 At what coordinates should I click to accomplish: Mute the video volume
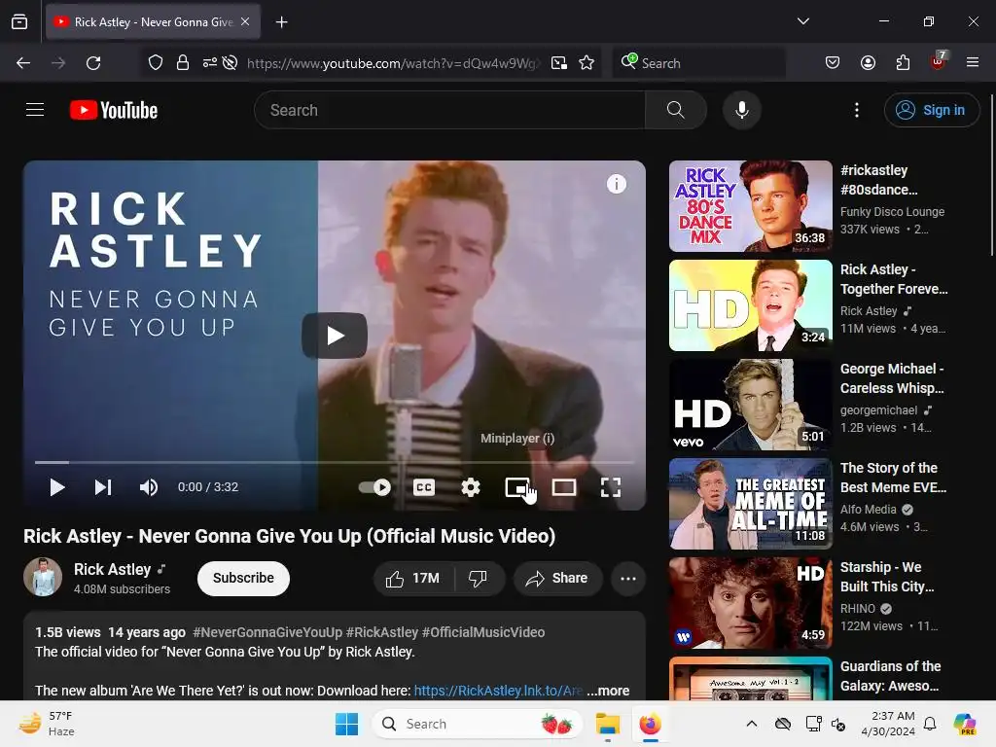[149, 487]
